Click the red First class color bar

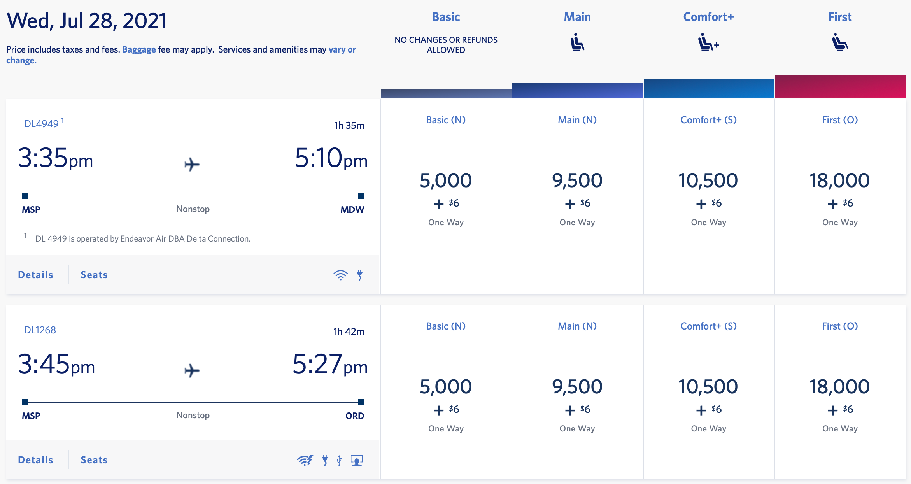point(840,87)
